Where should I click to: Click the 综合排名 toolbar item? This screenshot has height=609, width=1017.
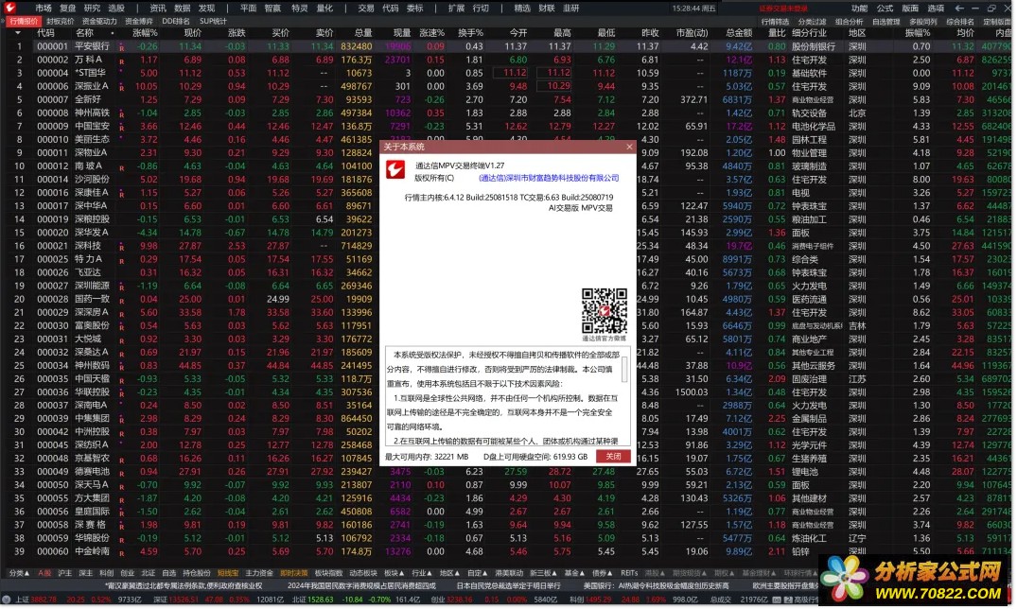960,22
